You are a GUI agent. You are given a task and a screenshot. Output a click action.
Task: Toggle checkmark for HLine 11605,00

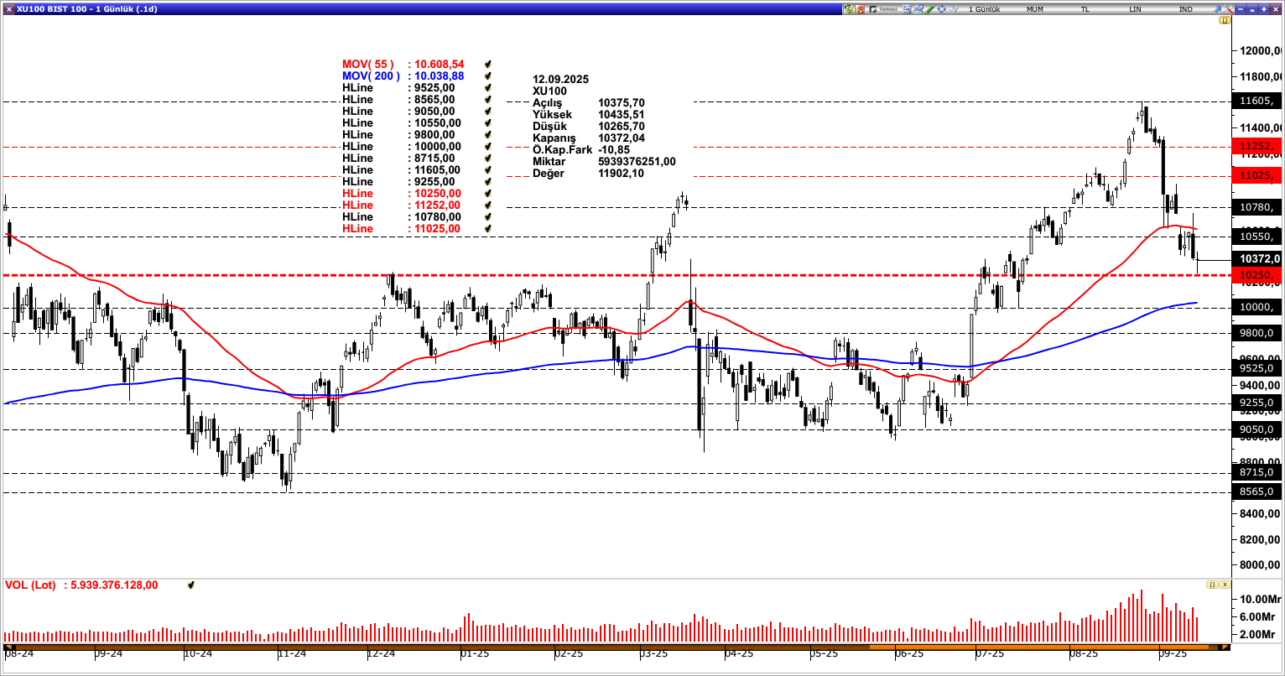click(x=487, y=170)
